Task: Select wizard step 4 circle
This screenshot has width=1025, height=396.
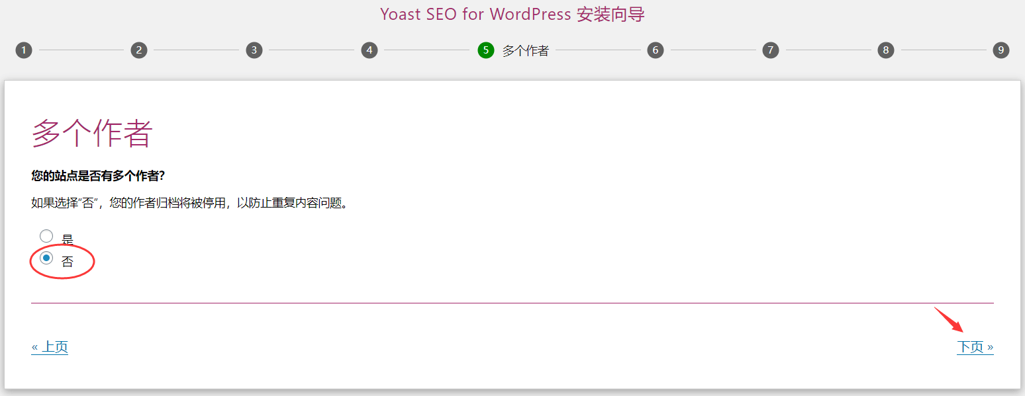Action: tap(369, 50)
